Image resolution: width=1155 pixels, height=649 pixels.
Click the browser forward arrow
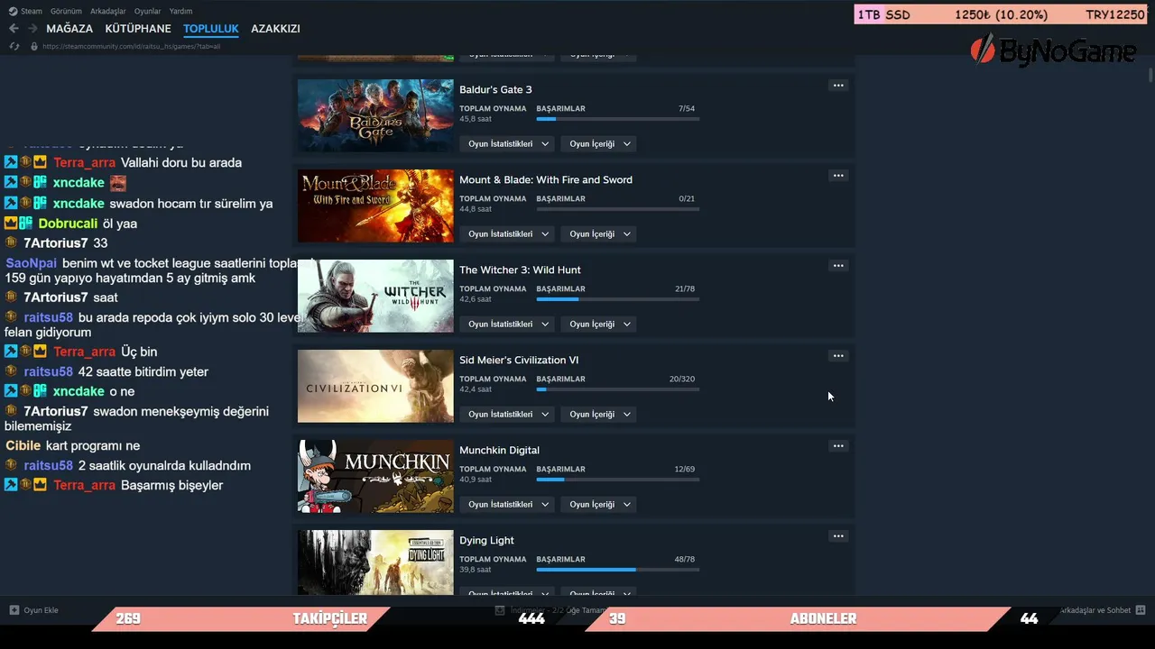32,29
